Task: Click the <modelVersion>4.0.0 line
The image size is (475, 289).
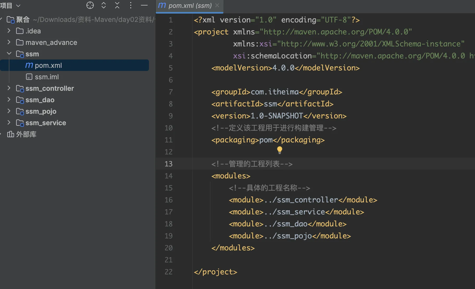Action: pos(285,68)
